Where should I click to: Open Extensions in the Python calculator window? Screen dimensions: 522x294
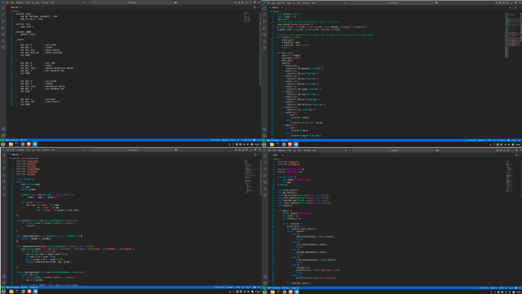(264, 34)
